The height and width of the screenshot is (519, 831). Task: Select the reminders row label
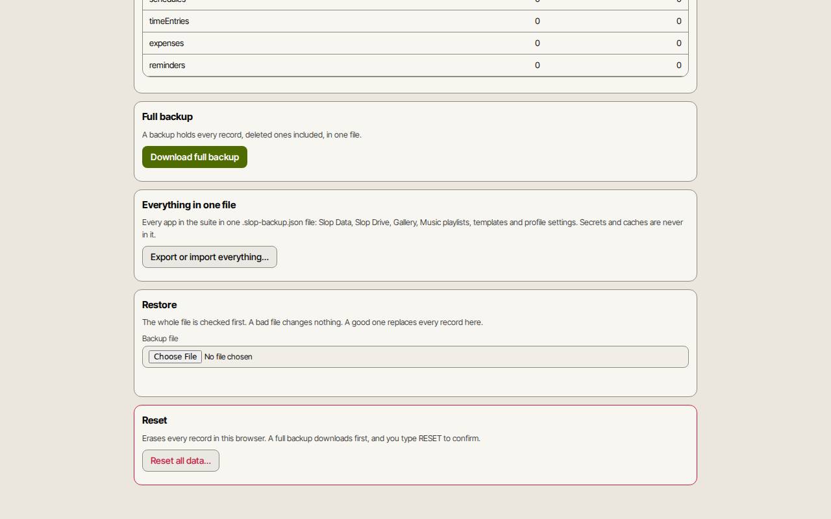167,66
